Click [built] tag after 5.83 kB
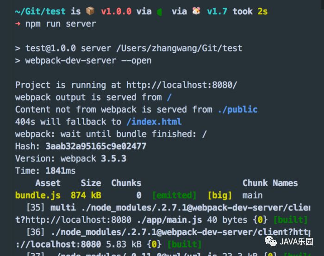This screenshot has width=324, height=256. pos(184,244)
